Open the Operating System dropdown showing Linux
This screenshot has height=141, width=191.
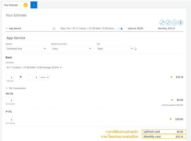(x=72, y=49)
